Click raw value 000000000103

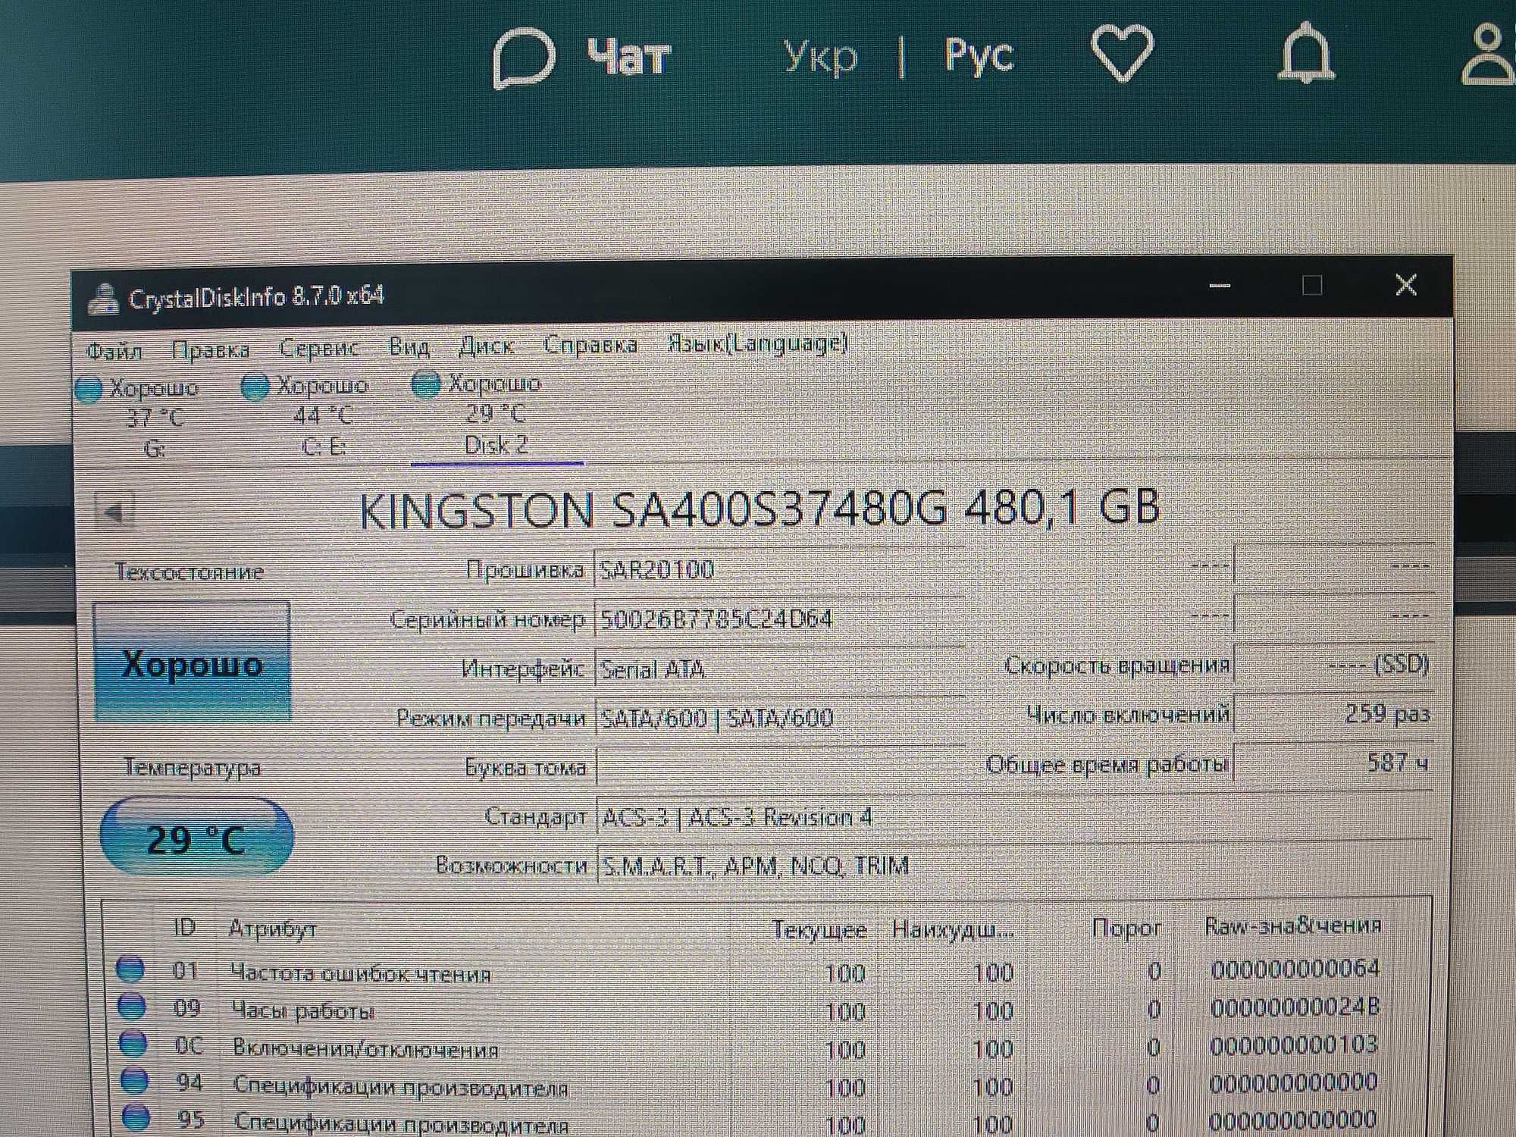coord(1294,1045)
